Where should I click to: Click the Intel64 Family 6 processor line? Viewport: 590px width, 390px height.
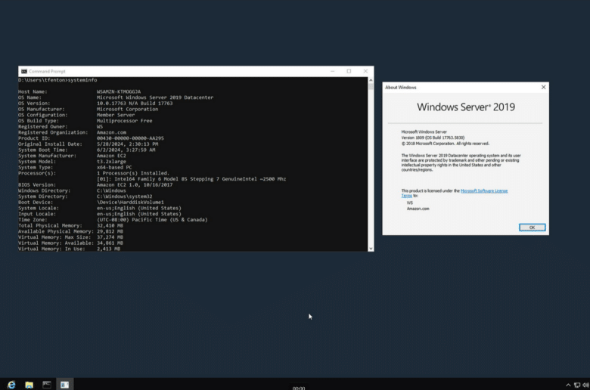coord(191,179)
